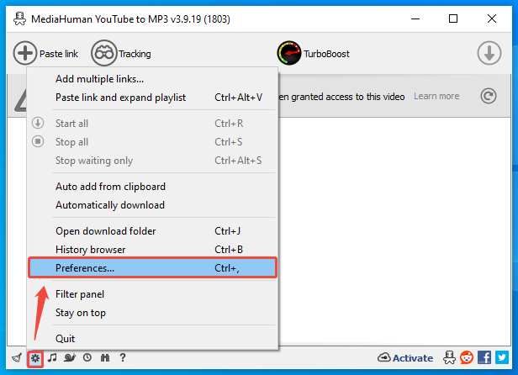Toggle the TurboBoost speedometer icon
Viewport: 518px width, 375px height.
[289, 53]
